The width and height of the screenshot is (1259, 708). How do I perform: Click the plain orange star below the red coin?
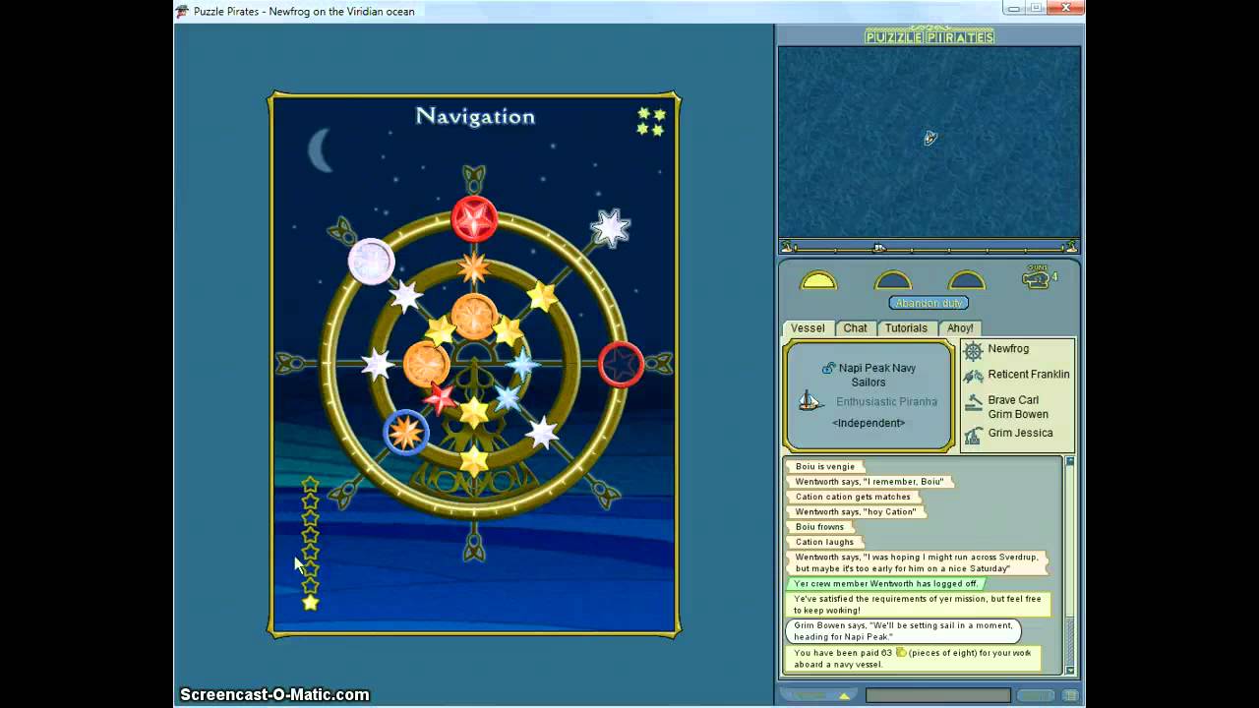[474, 267]
